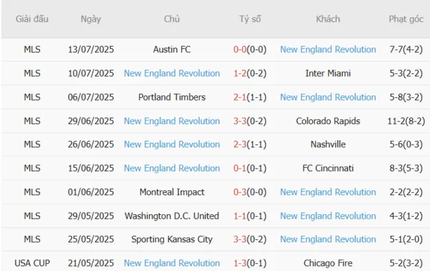Open New England Revolution link beside Inter Miami
The image size is (430, 271).
171,73
